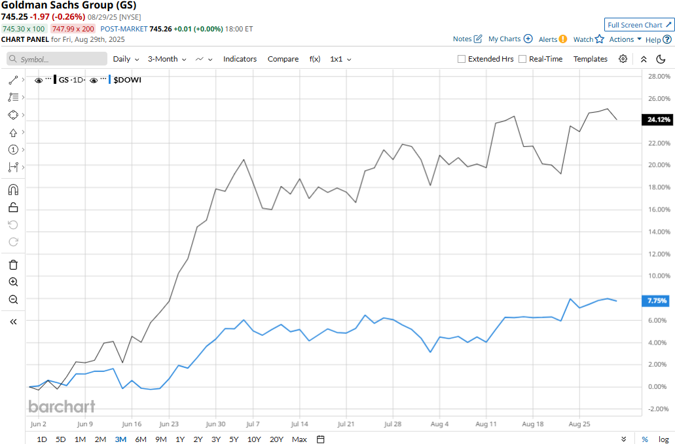Select the 1Y time range
Image resolution: width=675 pixels, height=444 pixels.
point(180,439)
